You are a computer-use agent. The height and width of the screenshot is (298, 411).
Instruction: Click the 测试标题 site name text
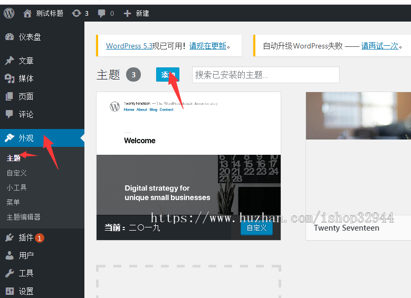[50, 13]
